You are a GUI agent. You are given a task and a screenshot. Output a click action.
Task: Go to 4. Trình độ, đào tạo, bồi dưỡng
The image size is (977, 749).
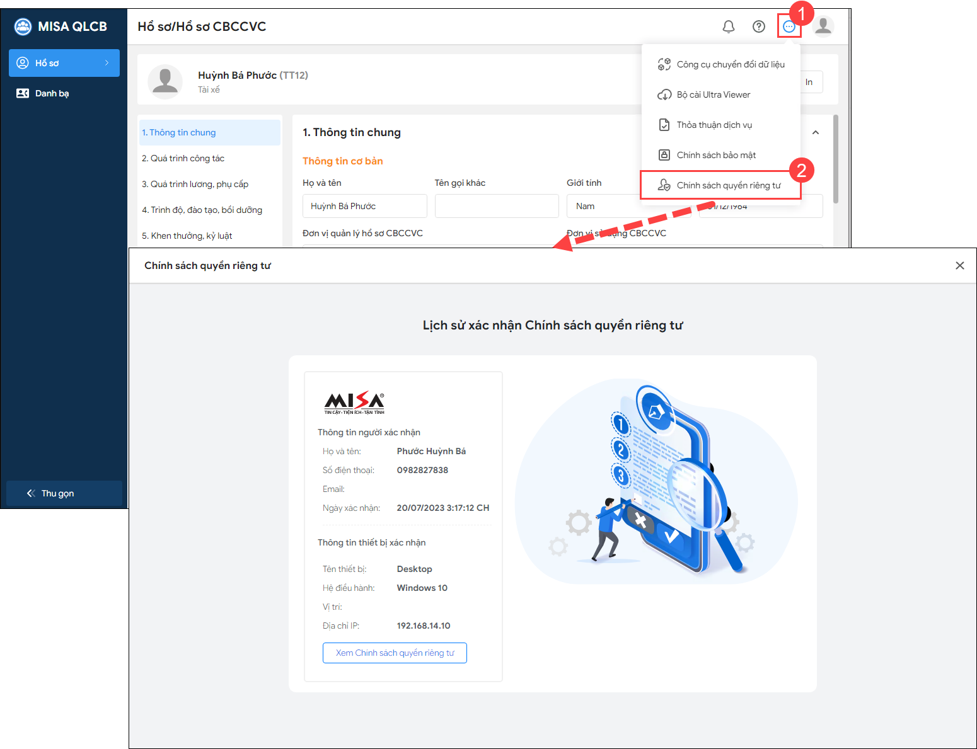[202, 210]
